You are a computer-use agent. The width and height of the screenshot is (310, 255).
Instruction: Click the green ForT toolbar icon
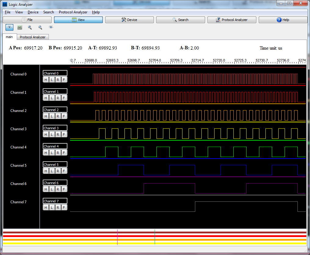tap(20, 27)
